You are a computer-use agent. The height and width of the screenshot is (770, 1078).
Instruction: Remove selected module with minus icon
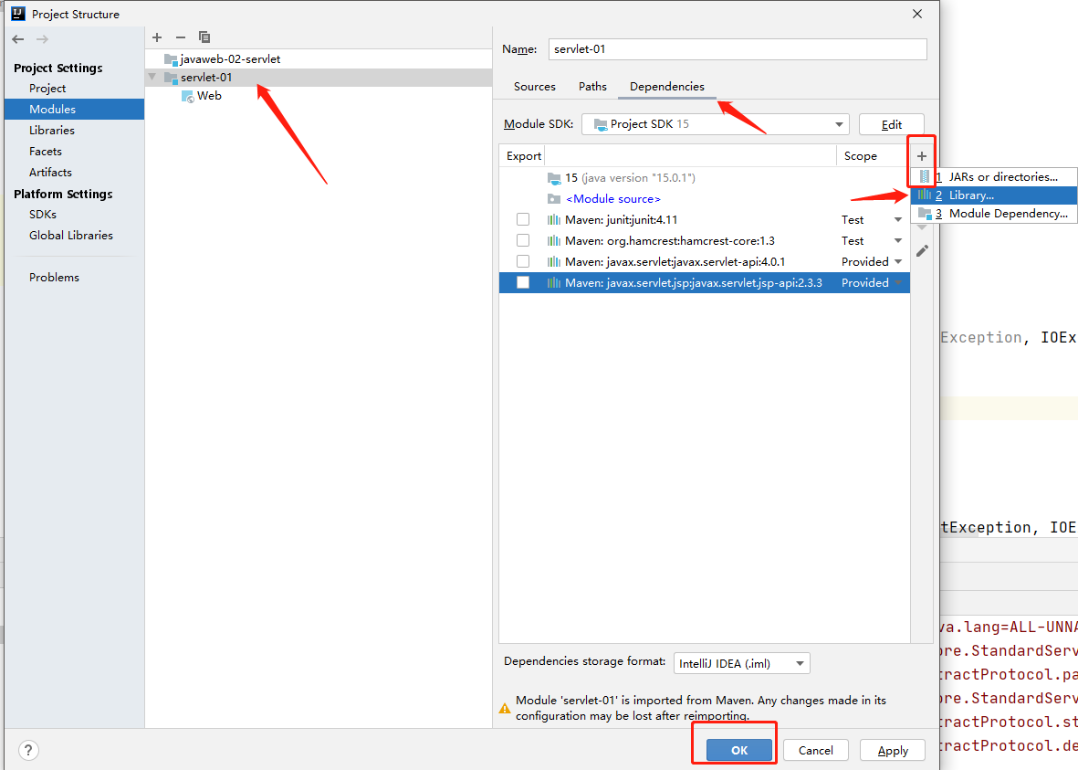click(x=180, y=37)
